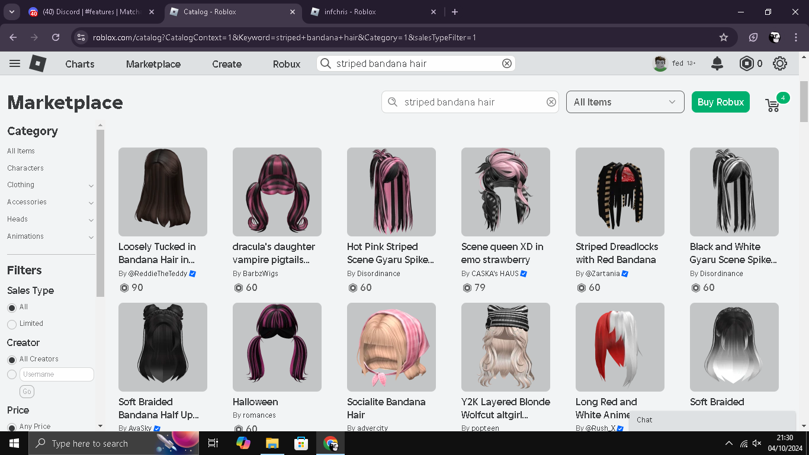The image size is (809, 455).
Task: Expand the Clothing category
Action: 91,185
